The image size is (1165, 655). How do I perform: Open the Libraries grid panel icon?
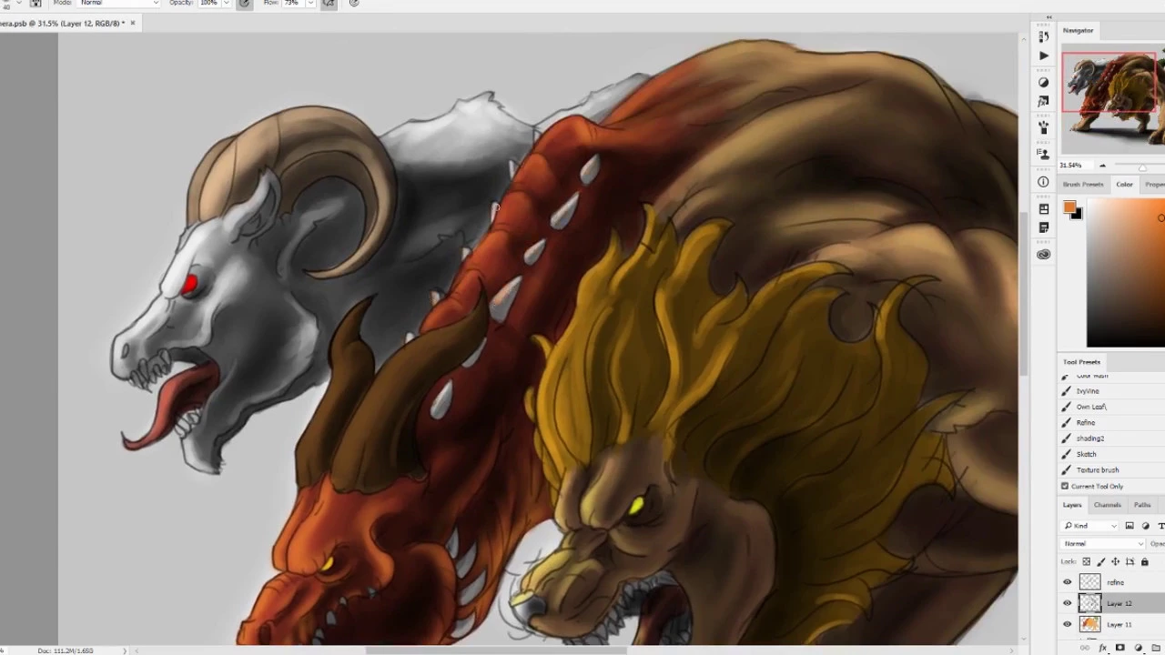coord(1043,209)
